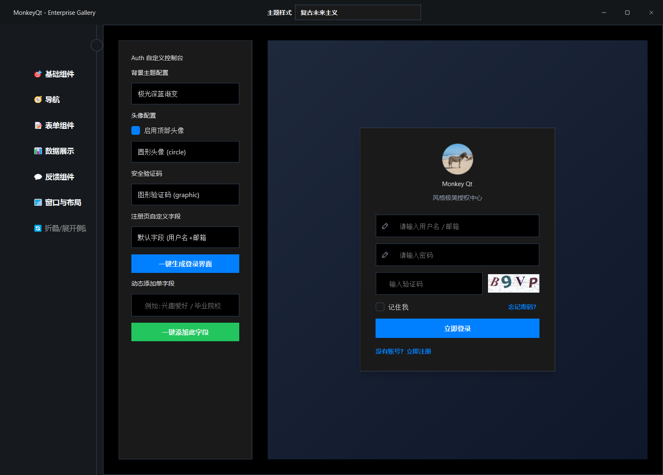Click the 头像配置 label
The height and width of the screenshot is (475, 663).
click(x=144, y=116)
